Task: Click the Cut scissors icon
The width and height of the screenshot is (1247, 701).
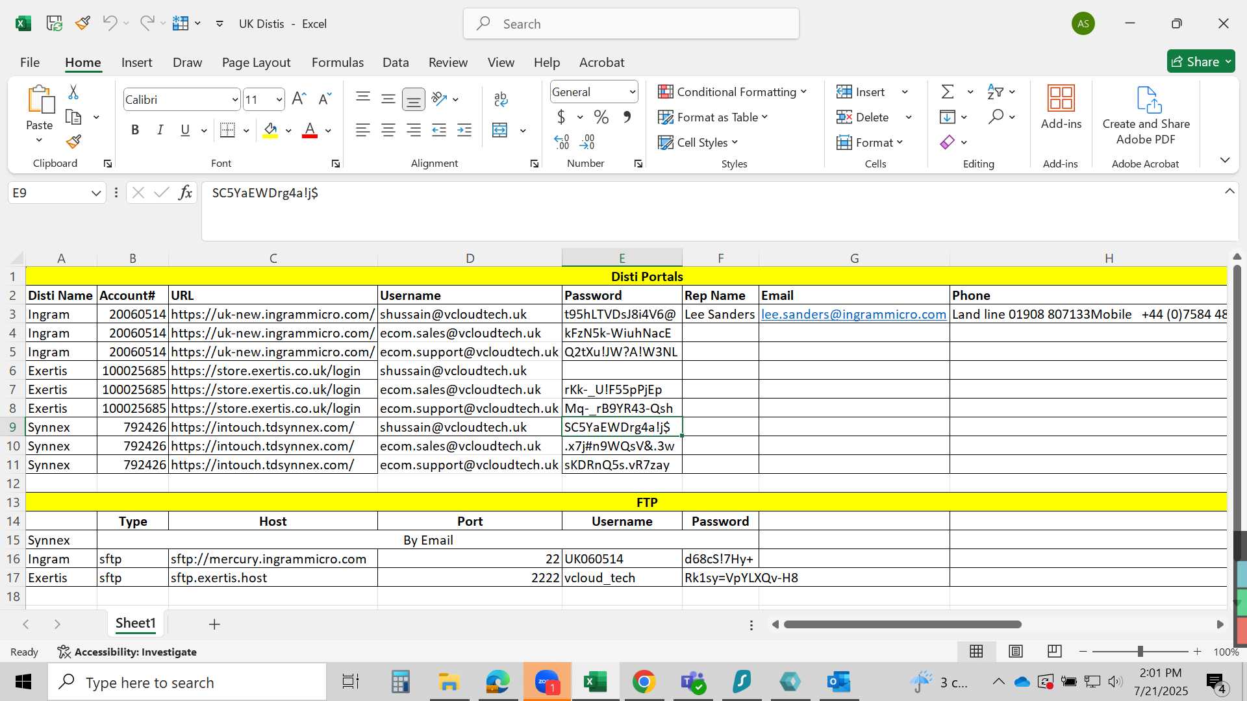Action: [73, 92]
